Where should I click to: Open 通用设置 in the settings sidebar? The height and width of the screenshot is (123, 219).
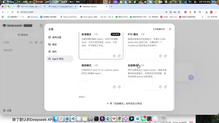pos(60,37)
